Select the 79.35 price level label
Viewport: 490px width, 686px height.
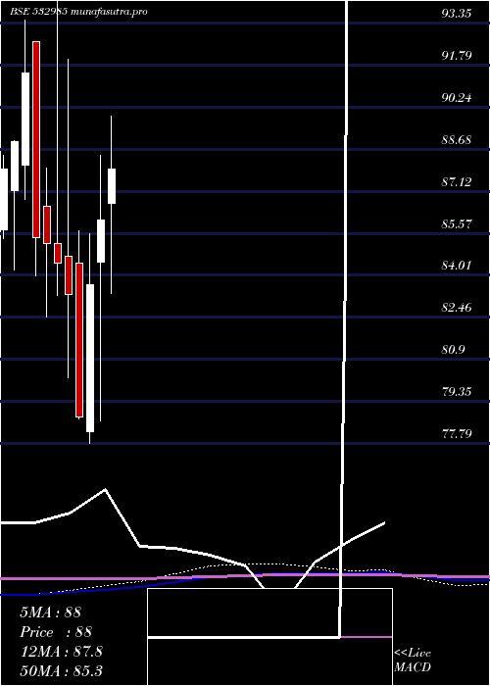tap(456, 392)
